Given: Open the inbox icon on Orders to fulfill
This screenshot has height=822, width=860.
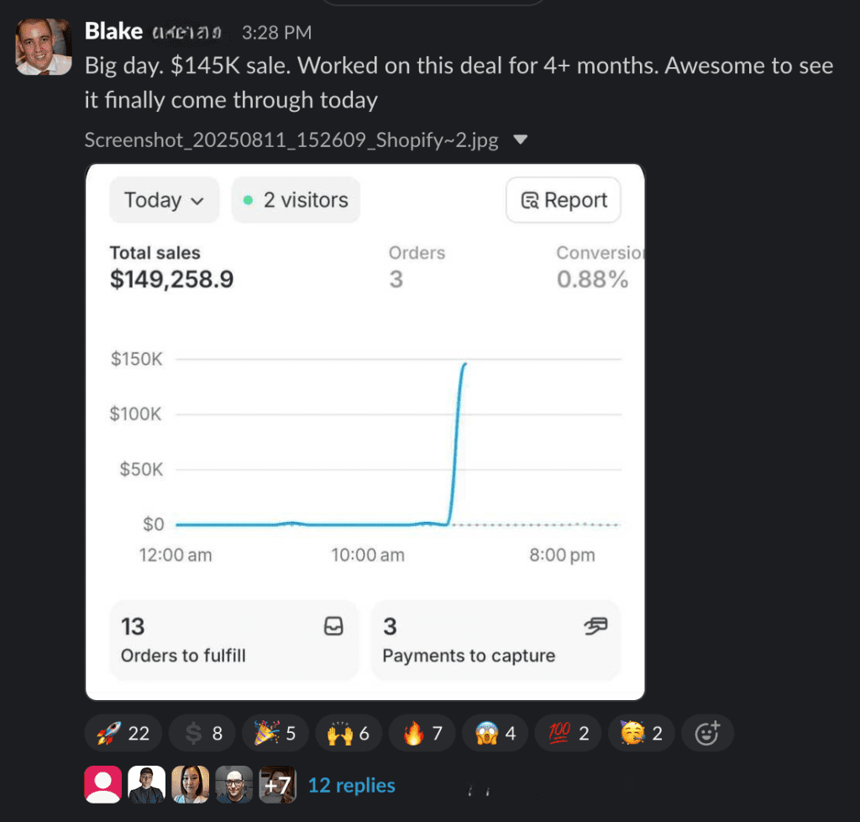Looking at the screenshot, I should click(x=333, y=627).
